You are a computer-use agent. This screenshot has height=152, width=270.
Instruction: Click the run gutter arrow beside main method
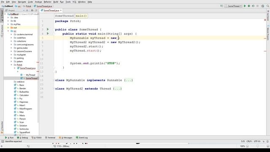click(48, 34)
